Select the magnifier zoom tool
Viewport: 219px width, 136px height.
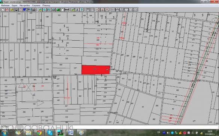point(45,10)
